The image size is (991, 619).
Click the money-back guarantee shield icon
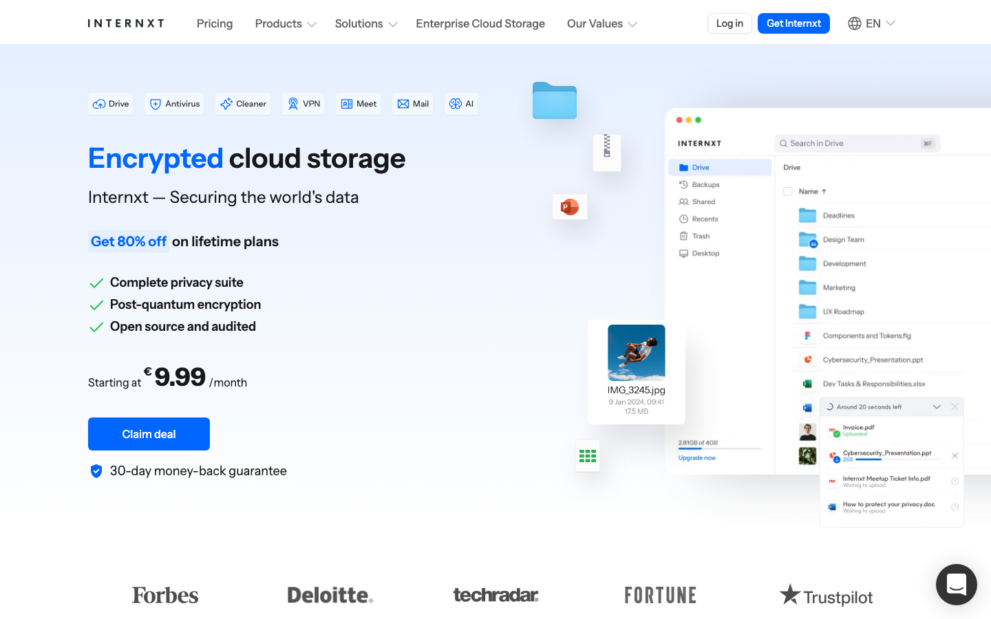pyautogui.click(x=96, y=471)
